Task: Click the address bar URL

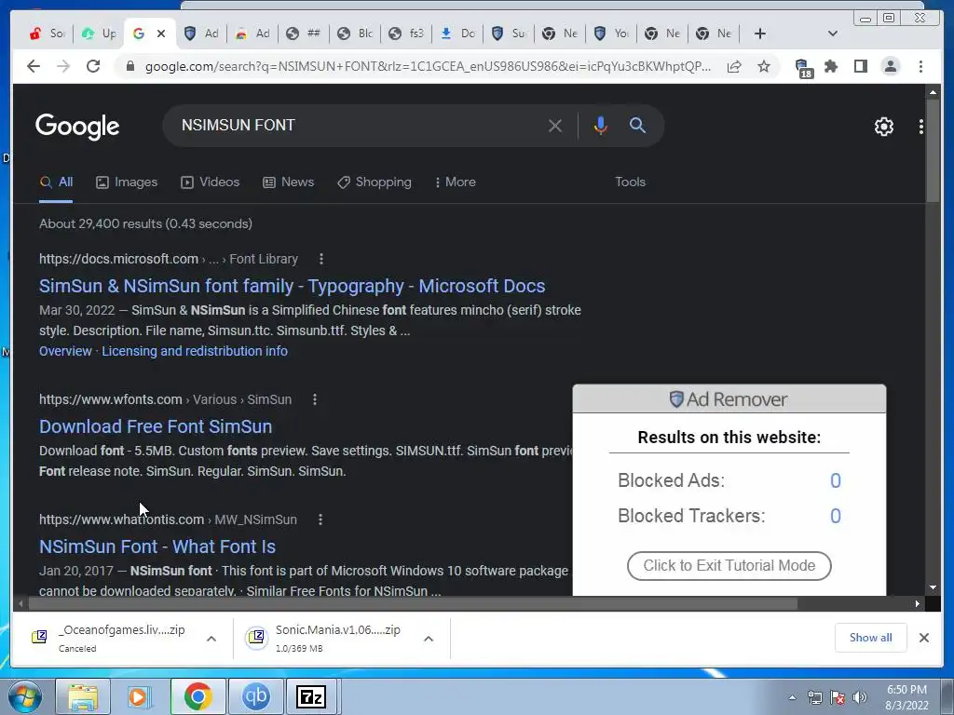Action: pyautogui.click(x=428, y=66)
